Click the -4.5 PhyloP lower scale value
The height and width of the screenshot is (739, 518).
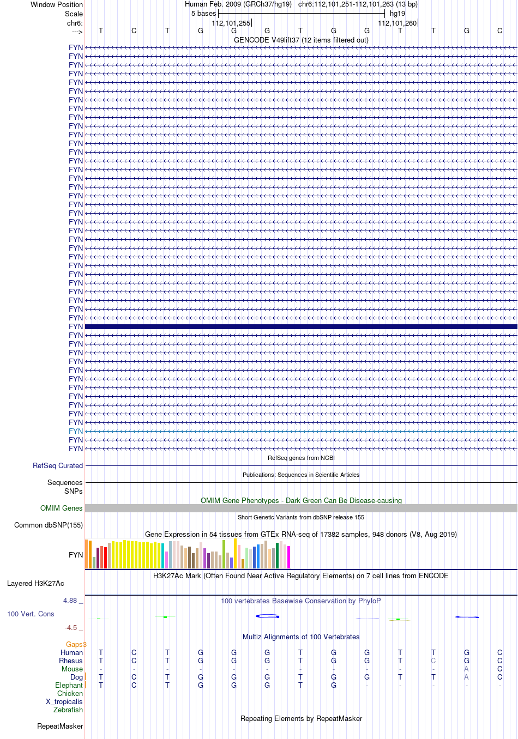71,628
